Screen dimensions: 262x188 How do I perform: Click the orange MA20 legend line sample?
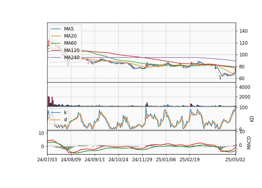point(56,36)
